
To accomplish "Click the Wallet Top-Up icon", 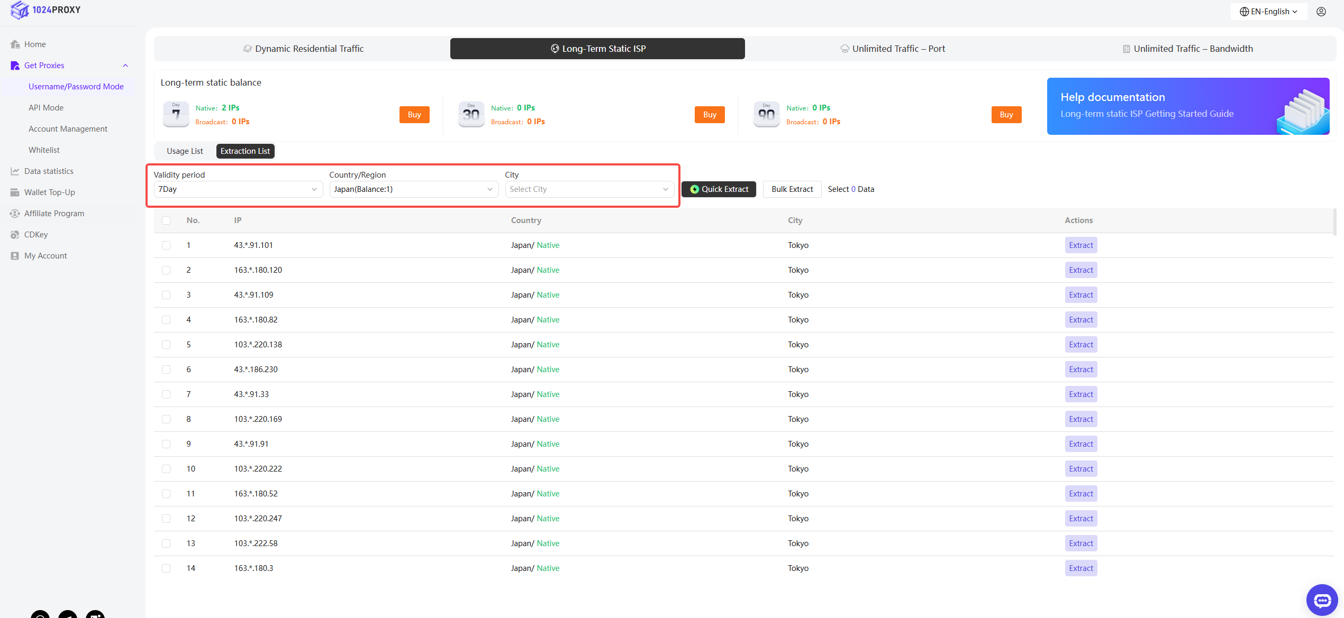I will tap(15, 192).
